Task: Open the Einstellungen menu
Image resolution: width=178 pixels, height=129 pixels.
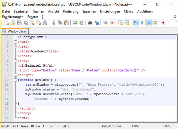Action: (x=110, y=12)
